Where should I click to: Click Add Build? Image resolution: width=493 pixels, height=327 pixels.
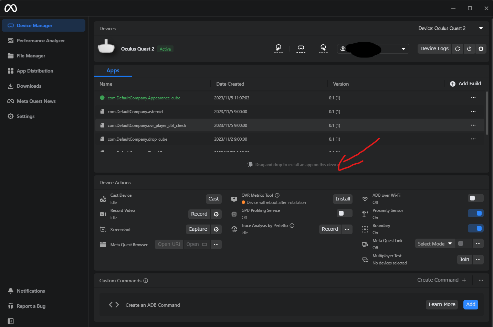[x=465, y=84]
